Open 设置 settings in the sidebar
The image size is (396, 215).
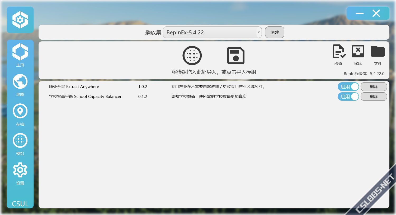[20, 173]
